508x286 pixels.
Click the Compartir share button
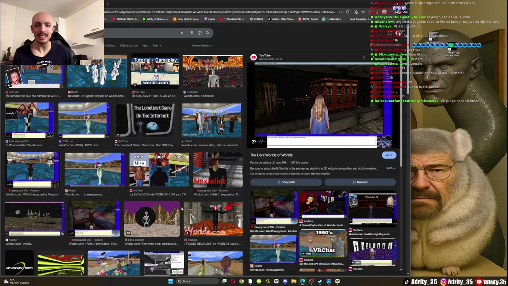[x=286, y=182]
